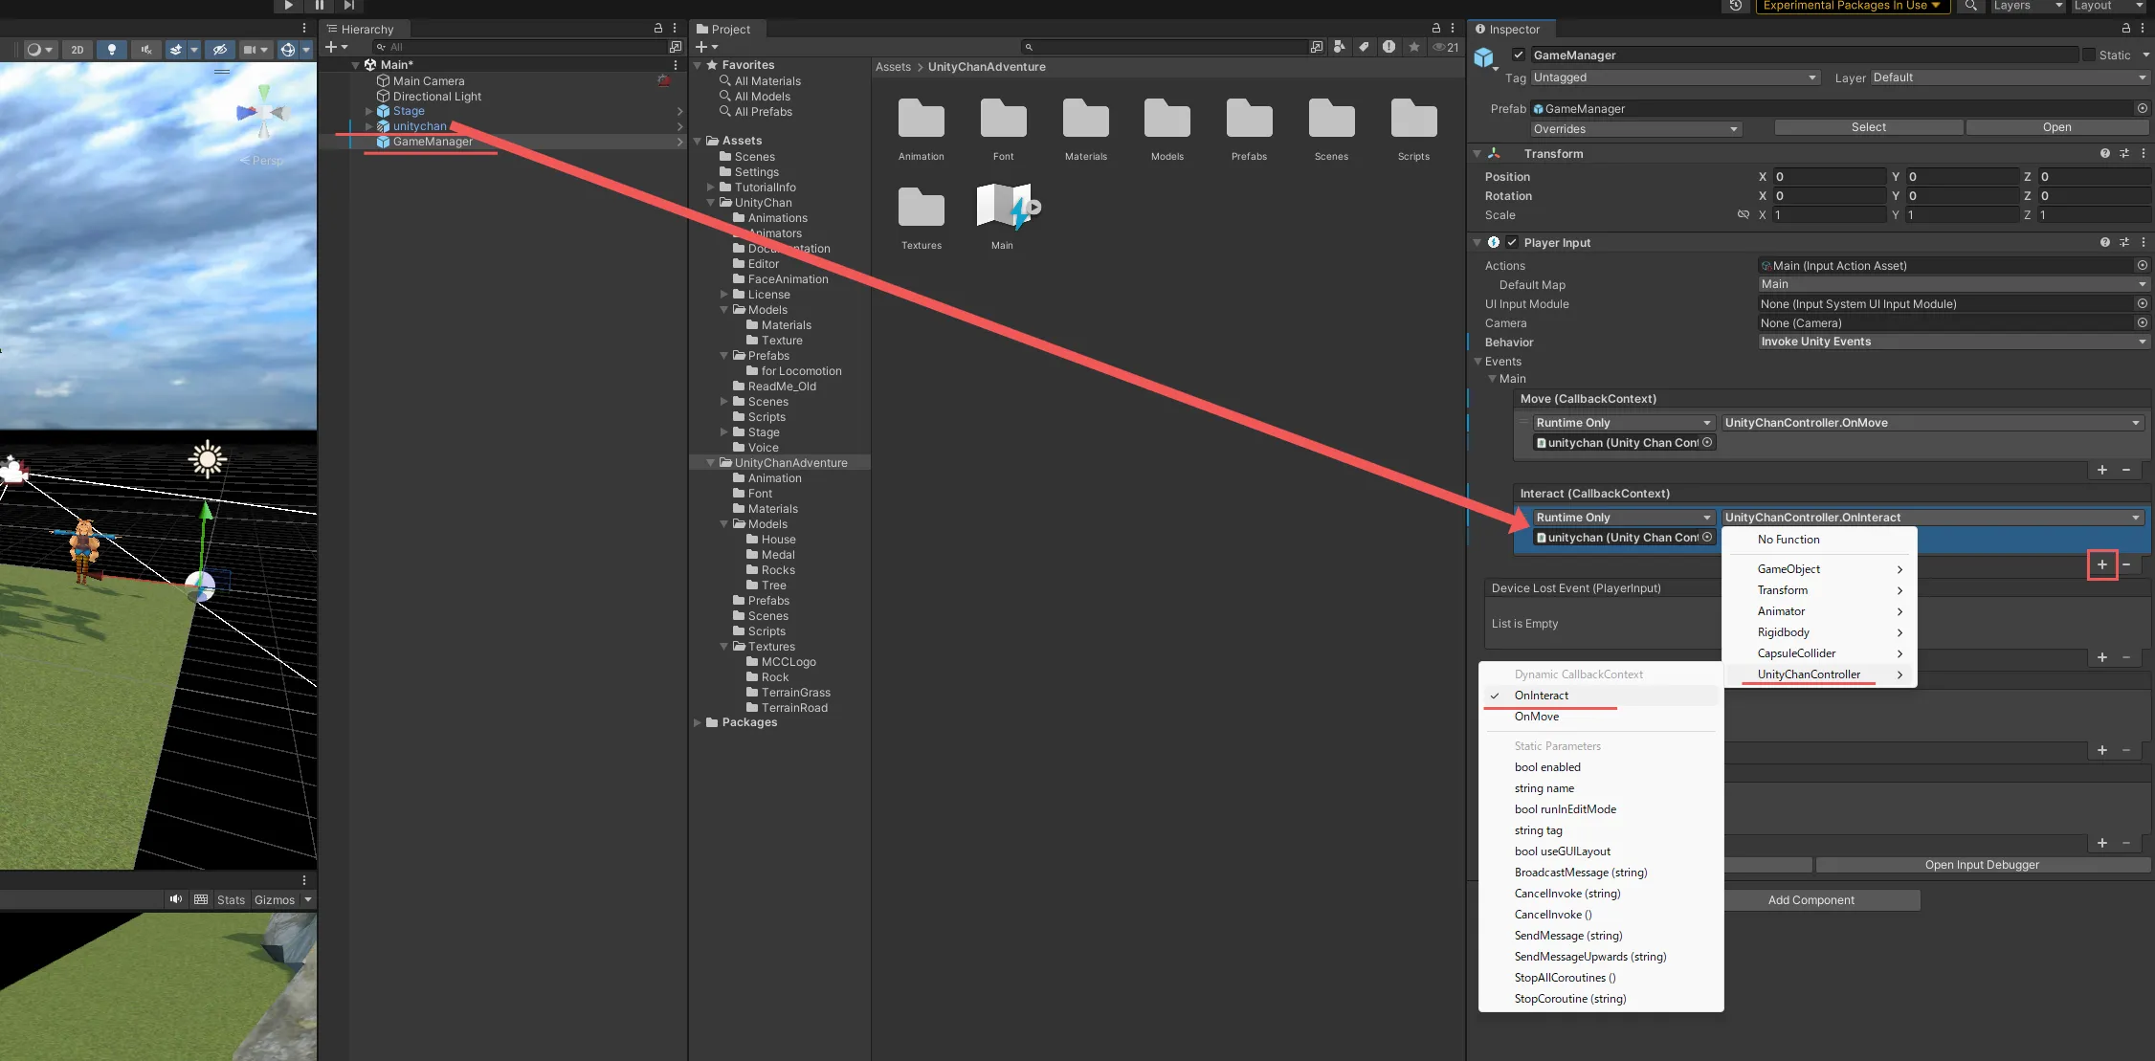Click the Add Component button

point(1811,900)
